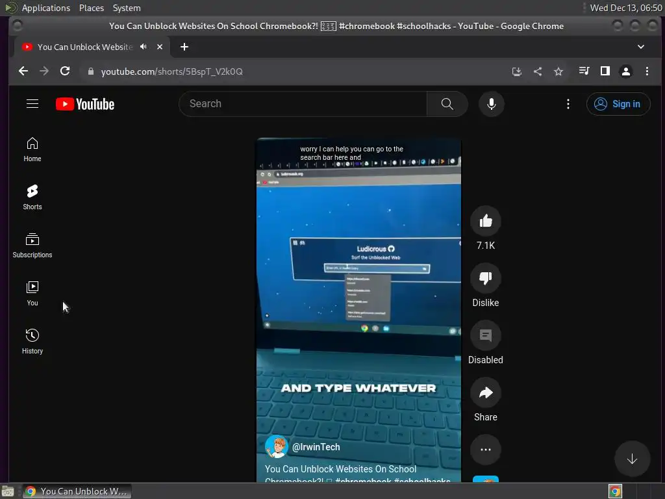The image size is (665, 499).
Task: Click the YouTube Search field
Action: tap(303, 104)
